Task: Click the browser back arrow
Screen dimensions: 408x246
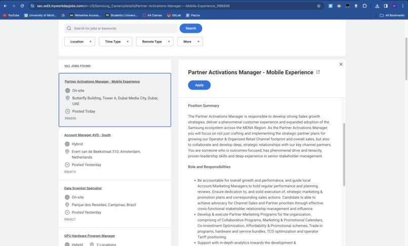Action: [5, 6]
